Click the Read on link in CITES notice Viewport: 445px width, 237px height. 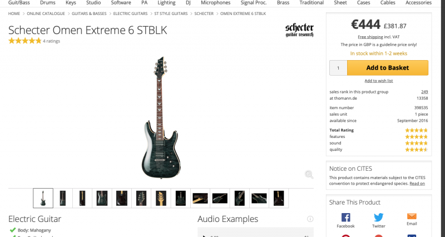[x=417, y=184]
